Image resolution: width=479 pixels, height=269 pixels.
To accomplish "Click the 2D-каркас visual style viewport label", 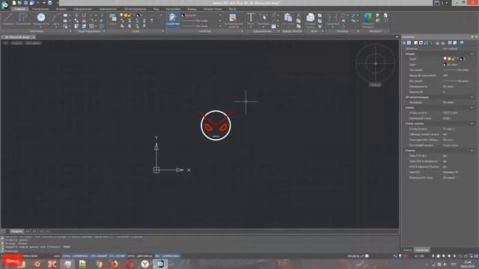I will pyautogui.click(x=33, y=43).
